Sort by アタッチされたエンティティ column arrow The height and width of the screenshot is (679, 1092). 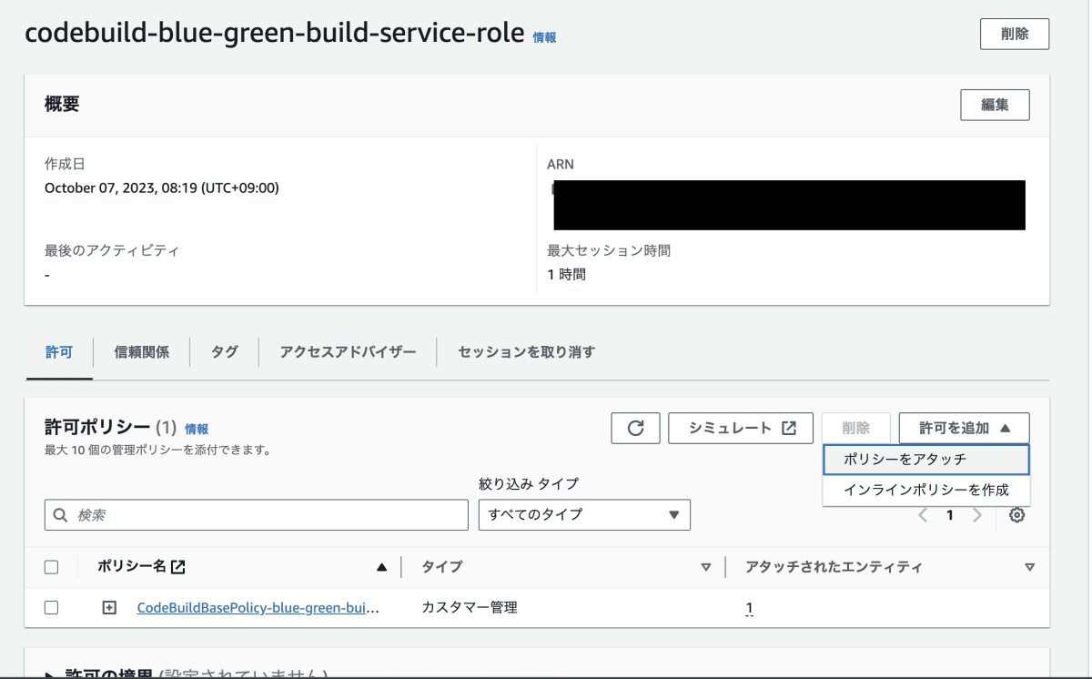[x=1029, y=567]
